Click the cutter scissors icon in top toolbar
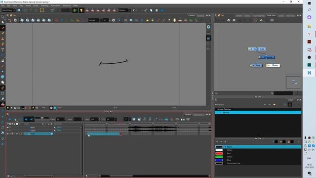Viewport: 316px width, 178px height. tap(146, 10)
